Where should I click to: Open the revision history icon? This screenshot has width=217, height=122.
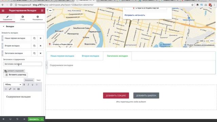17,119
